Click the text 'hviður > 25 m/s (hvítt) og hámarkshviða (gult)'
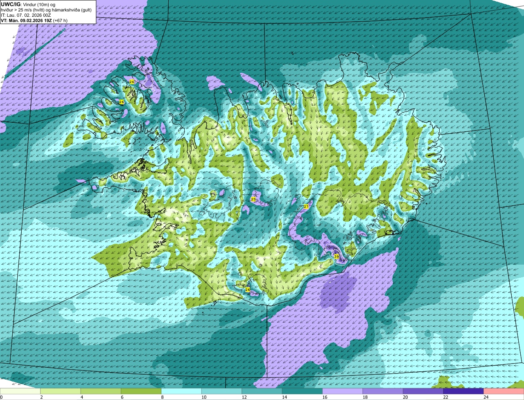524x400 pixels. (46, 10)
